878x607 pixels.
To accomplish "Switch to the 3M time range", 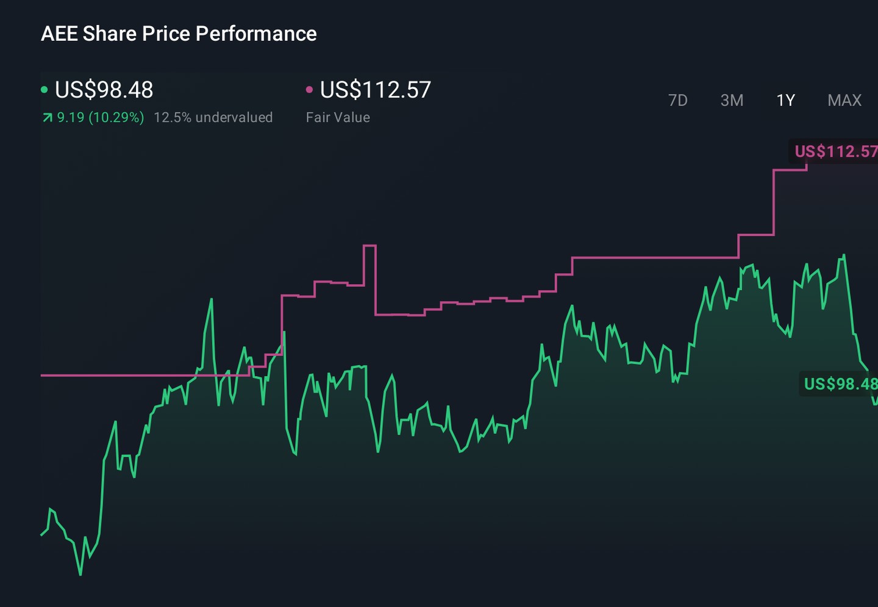I will point(732,100).
